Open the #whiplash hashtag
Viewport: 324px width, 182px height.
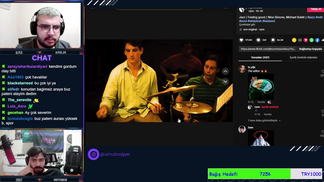coord(254,21)
